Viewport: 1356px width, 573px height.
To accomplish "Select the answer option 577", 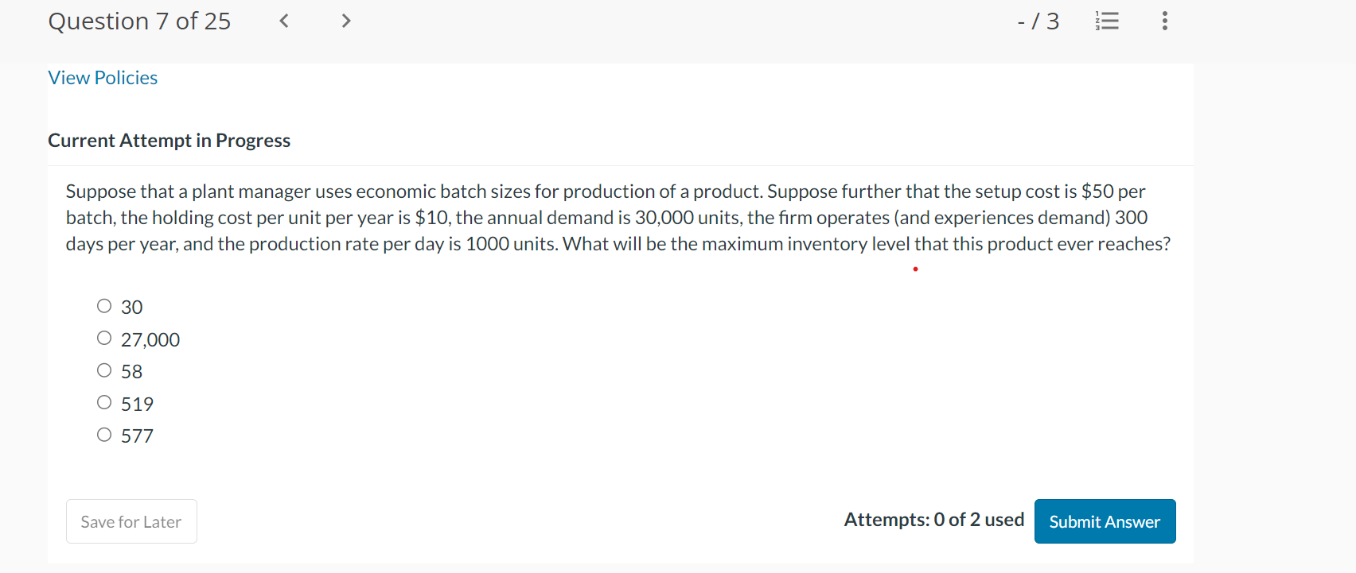I will (x=104, y=434).
